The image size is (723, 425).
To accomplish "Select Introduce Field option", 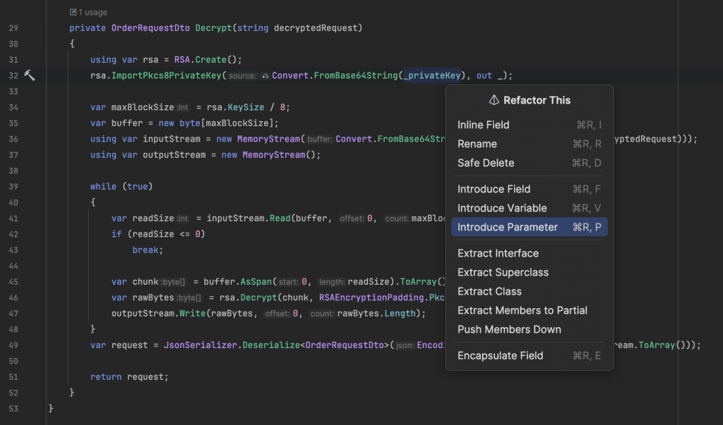I will (494, 189).
